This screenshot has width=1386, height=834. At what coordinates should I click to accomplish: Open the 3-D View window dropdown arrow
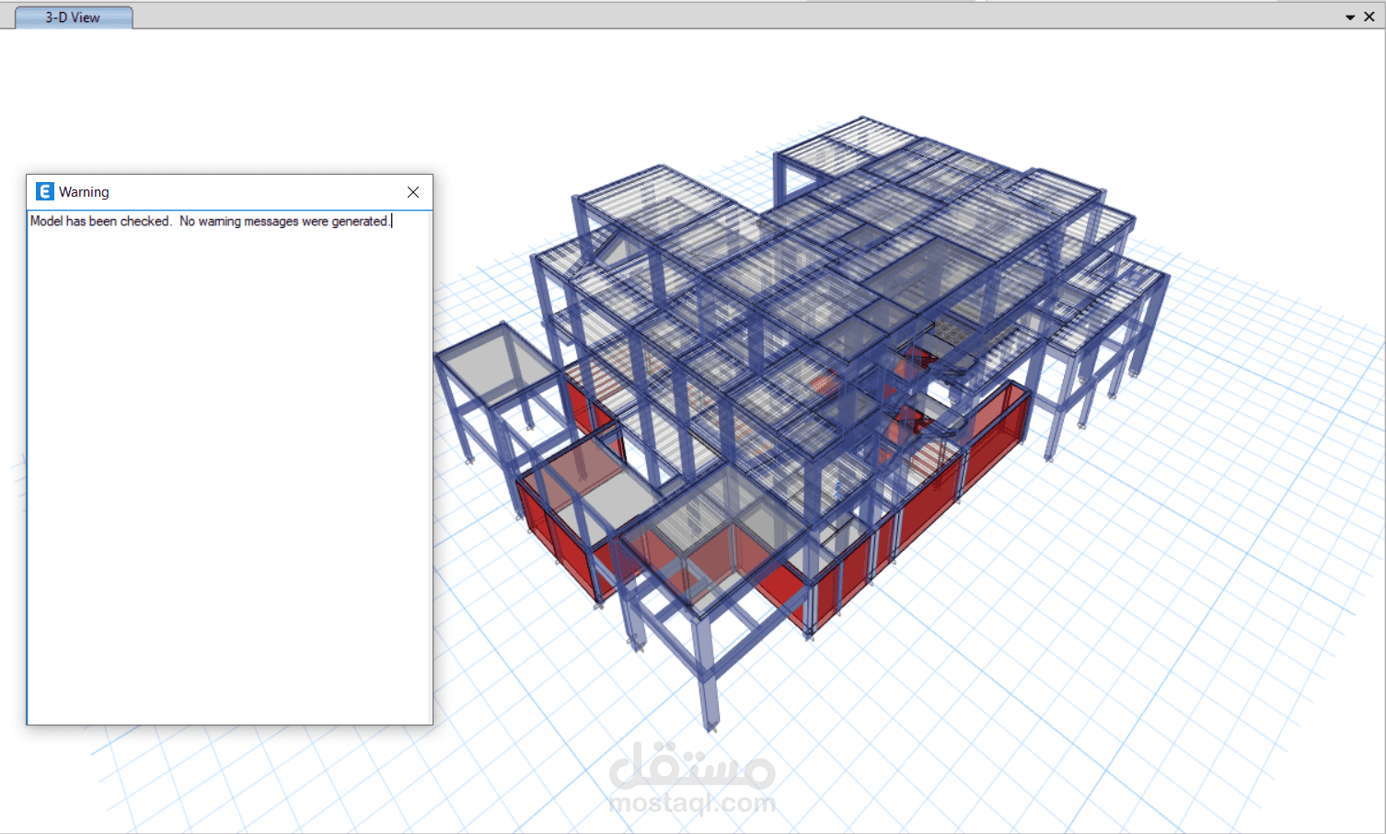coord(1350,17)
